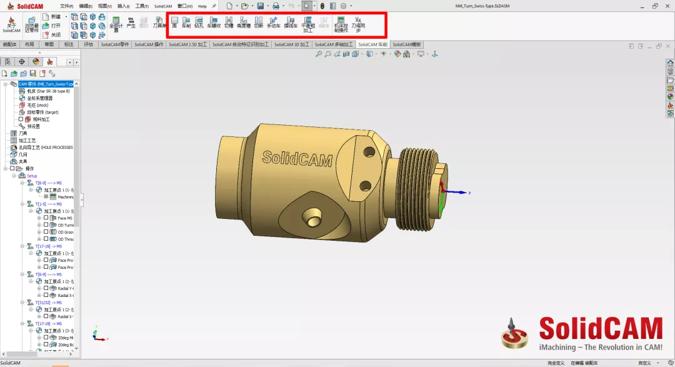675x367 pixels.
Task: Click 全部计算 calculate all icon
Action: pos(116,24)
